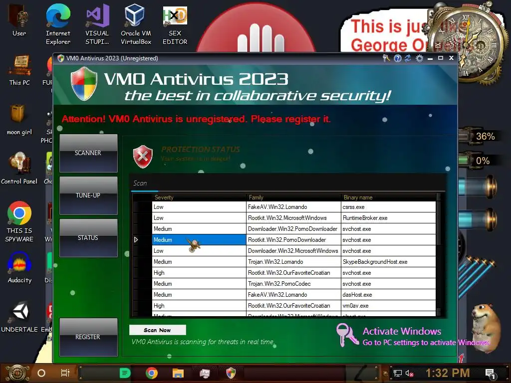Select the SkypeBackgroundHost.exe cell
This screenshot has height=383, width=511.
pyautogui.click(x=388, y=262)
